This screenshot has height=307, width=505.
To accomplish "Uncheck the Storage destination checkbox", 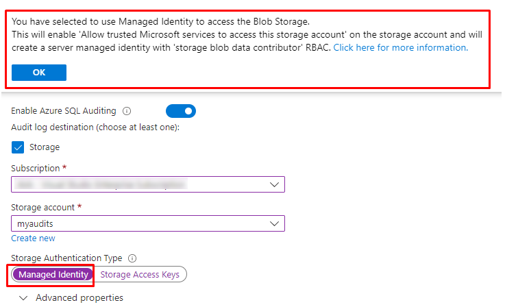I will pyautogui.click(x=18, y=147).
